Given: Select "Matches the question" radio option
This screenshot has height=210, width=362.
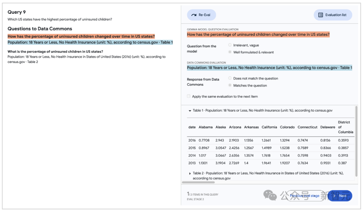Looking at the screenshot, I should coord(230,85).
